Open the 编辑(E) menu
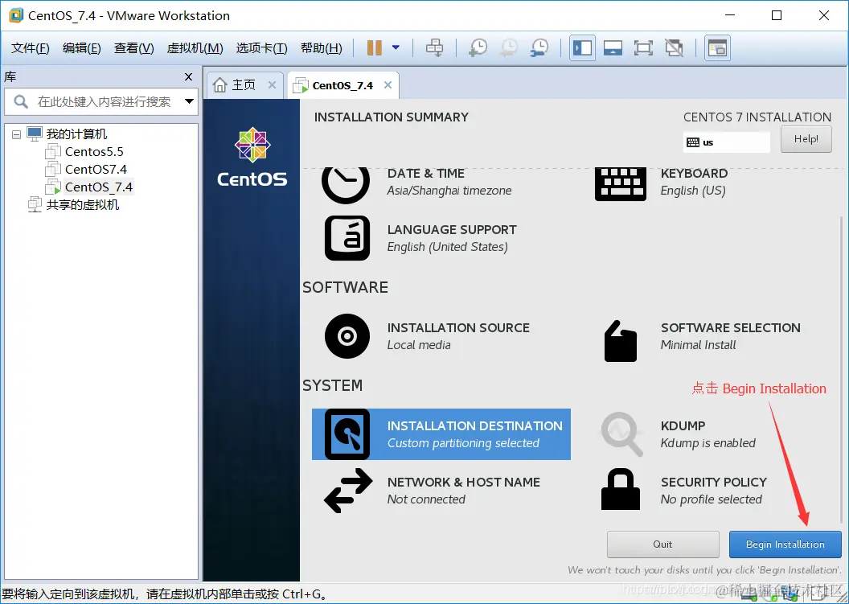Viewport: 849px width, 604px height. 82,48
